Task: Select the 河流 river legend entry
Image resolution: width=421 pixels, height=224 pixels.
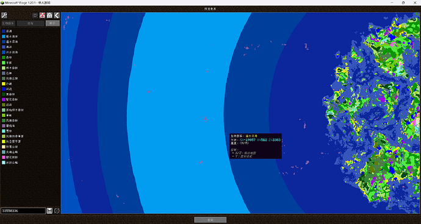Action: 7,89
